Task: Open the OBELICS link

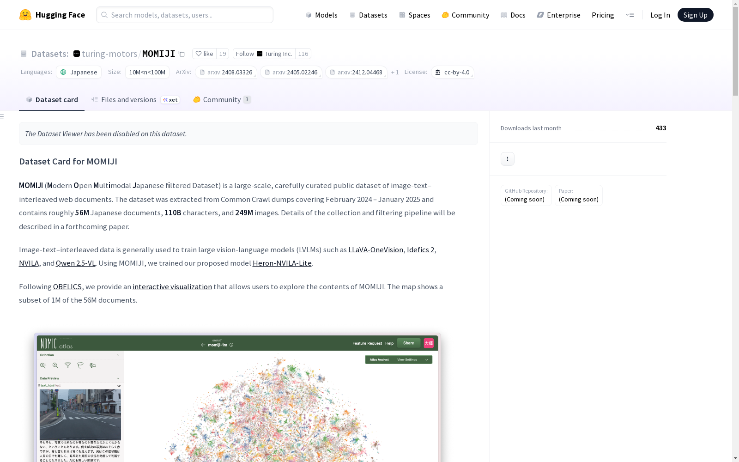Action: click(x=67, y=286)
